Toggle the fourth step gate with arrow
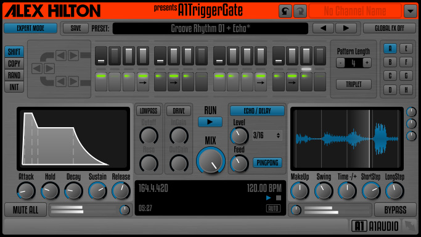Screen dimensions: 421x237 coord(143,81)
